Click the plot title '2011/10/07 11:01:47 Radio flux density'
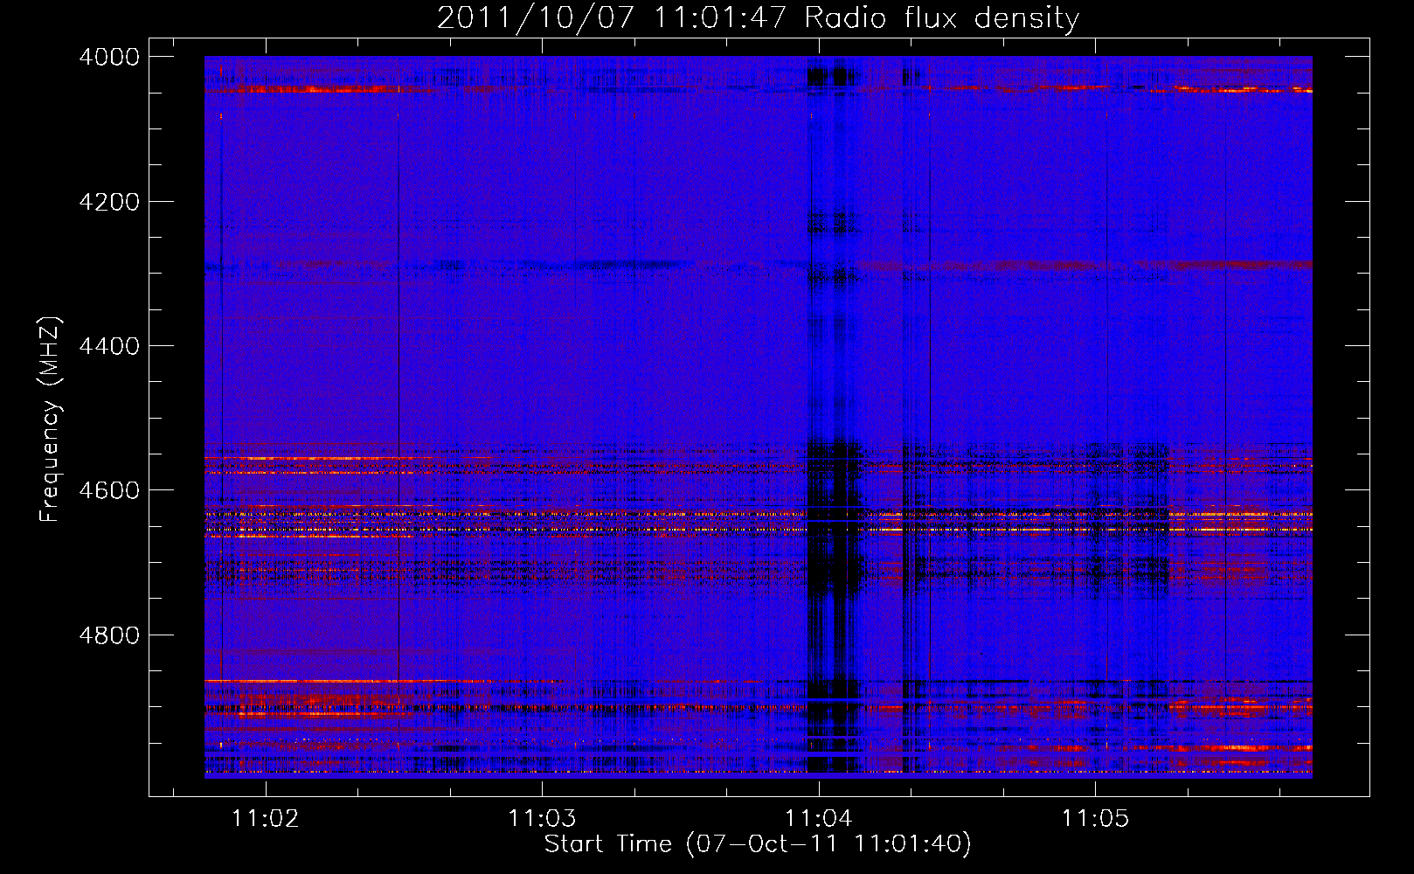 758,17
